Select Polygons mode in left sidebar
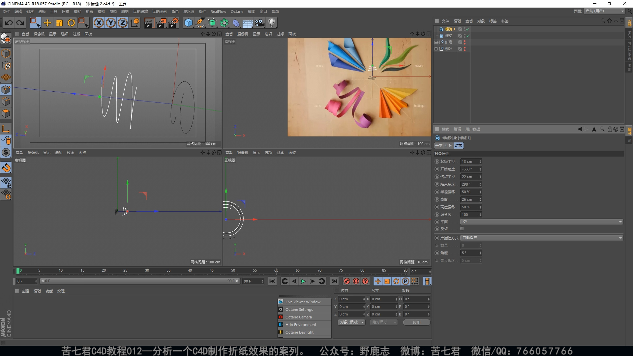Viewport: 633px width, 356px height. point(6,114)
